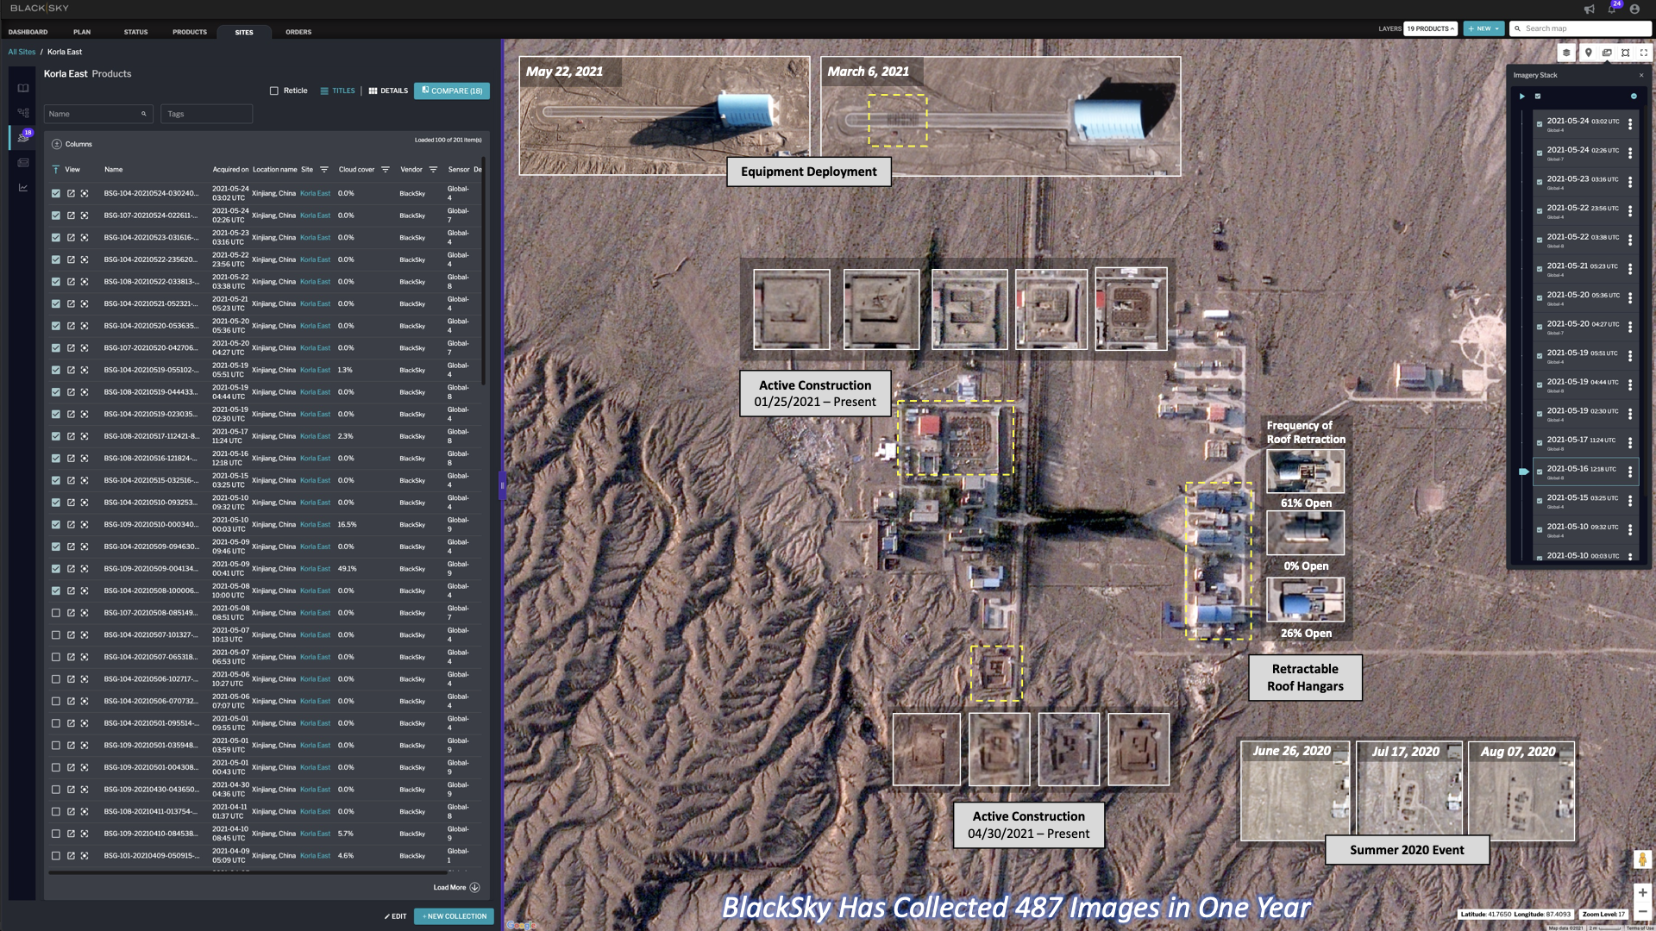Open options menu for 2021-05-16 12:18 UTC image

[x=1630, y=472]
